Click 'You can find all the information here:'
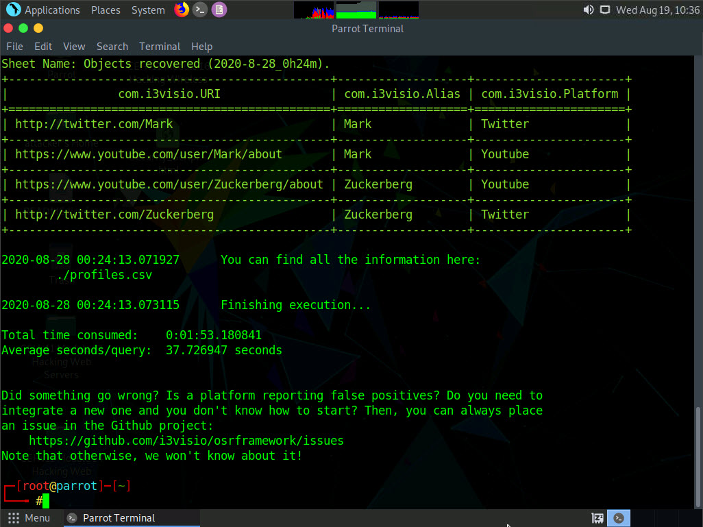This screenshot has height=527, width=703. [x=350, y=260]
